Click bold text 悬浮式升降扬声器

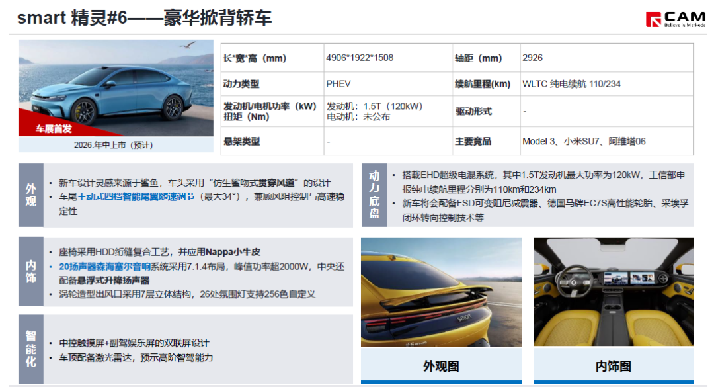(113, 280)
